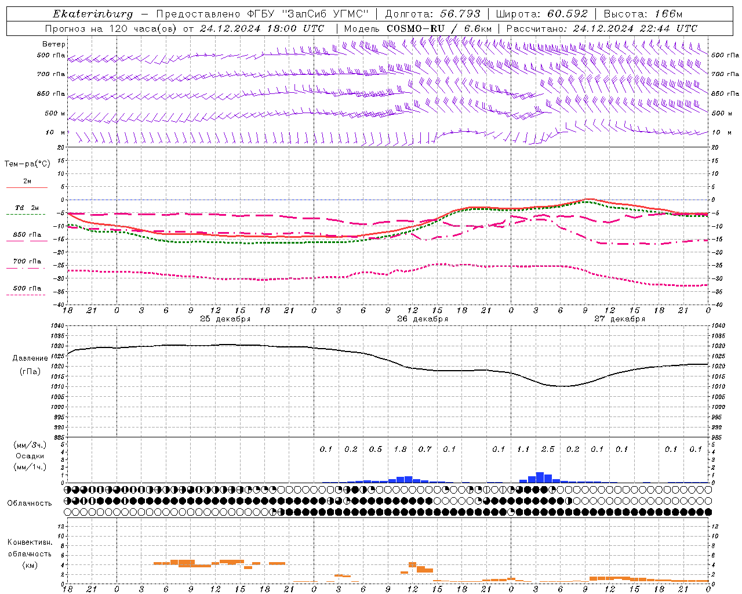Click the '(мм/3ч.)' precipitation unit label

pyautogui.click(x=30, y=445)
